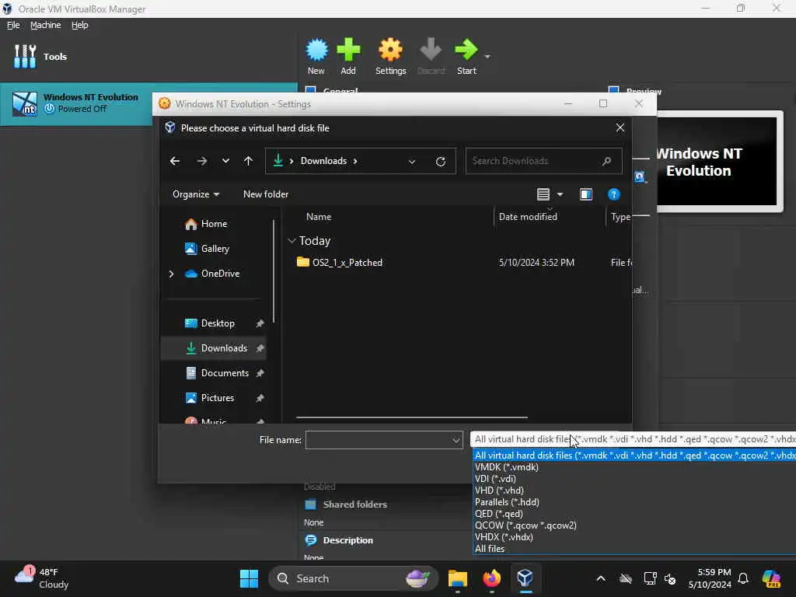This screenshot has height=597, width=796.
Task: Refresh the Downloads folder listing
Action: click(x=441, y=162)
